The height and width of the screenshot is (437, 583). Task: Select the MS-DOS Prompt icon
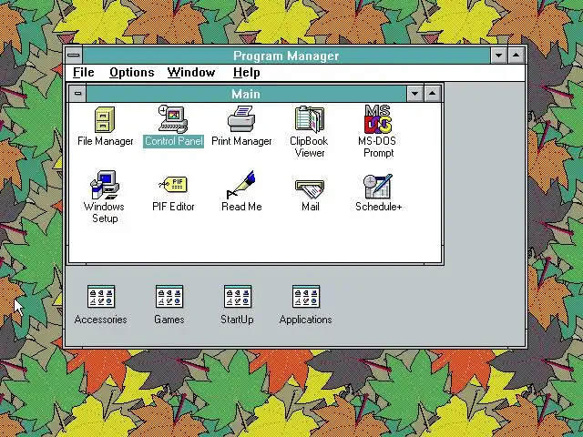pyautogui.click(x=378, y=119)
